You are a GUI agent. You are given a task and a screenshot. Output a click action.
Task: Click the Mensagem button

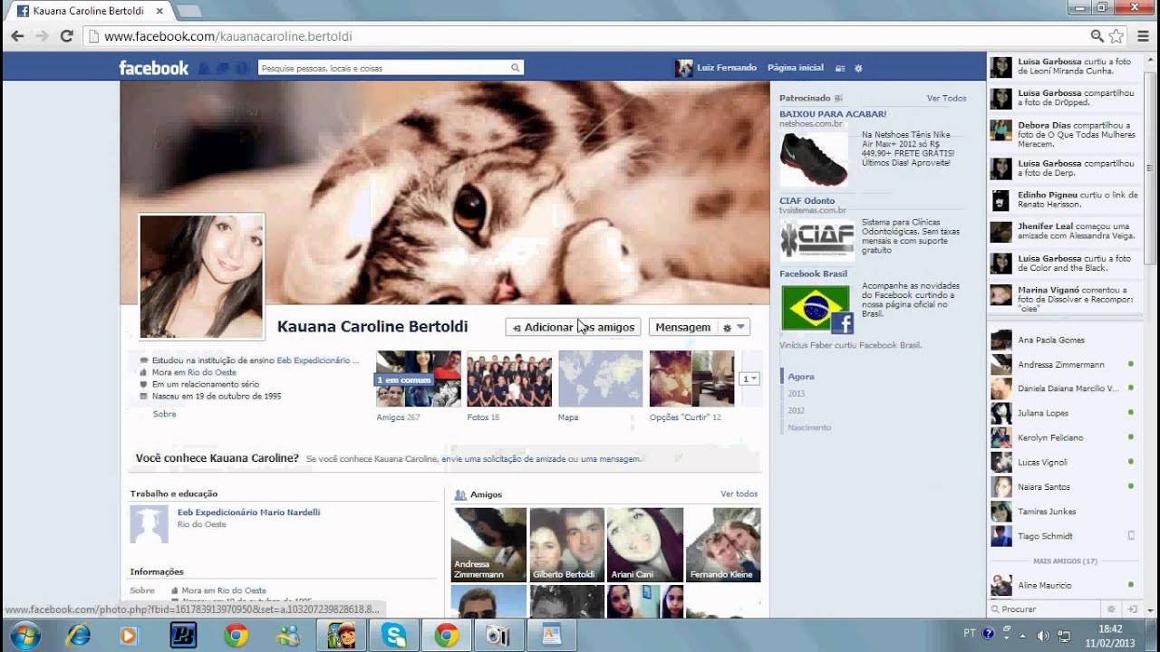tap(682, 327)
